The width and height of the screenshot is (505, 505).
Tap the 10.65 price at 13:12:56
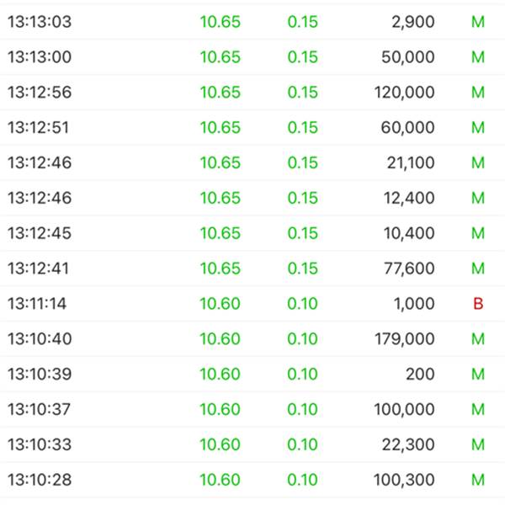[x=221, y=92]
